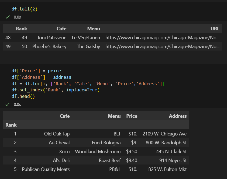Click the green checkmark beside df.tail cell

(x=8, y=17)
